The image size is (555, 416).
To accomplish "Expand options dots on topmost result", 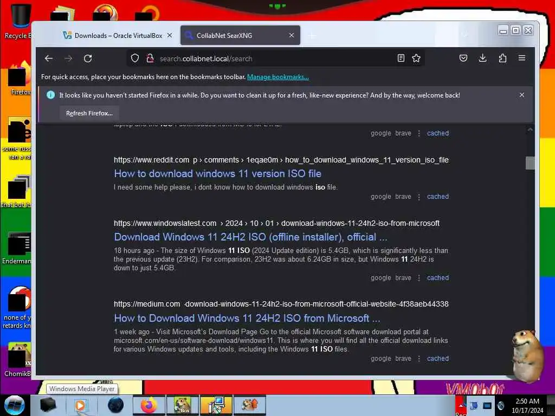I will 419,133.
